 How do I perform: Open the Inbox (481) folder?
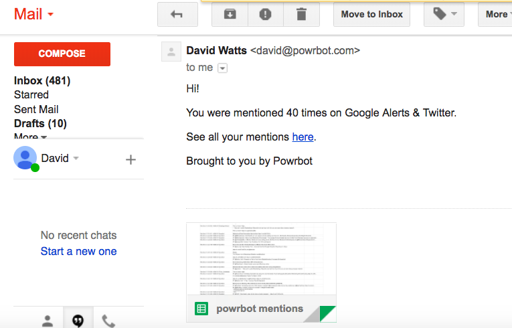pos(42,80)
